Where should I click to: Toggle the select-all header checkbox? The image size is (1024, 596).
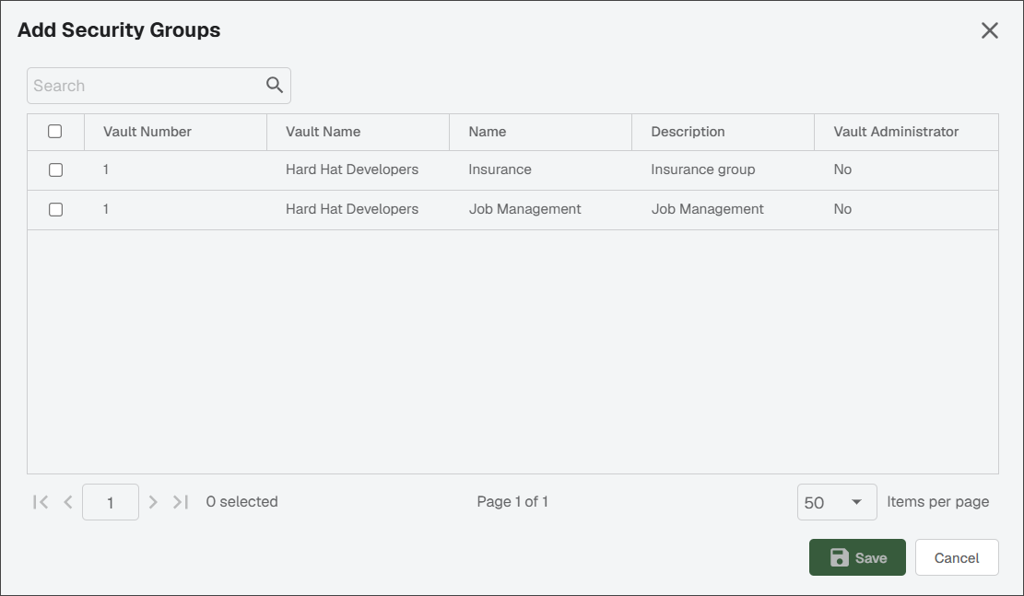(55, 131)
